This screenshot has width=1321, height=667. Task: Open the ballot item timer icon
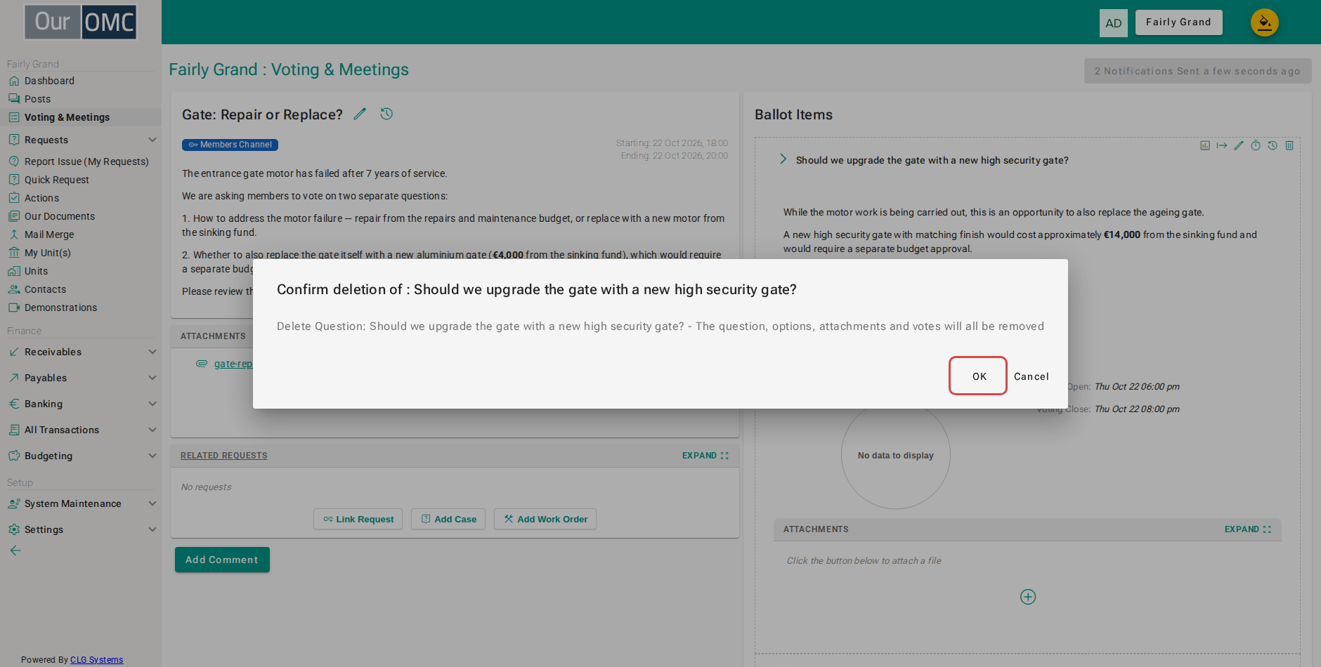pos(1256,145)
